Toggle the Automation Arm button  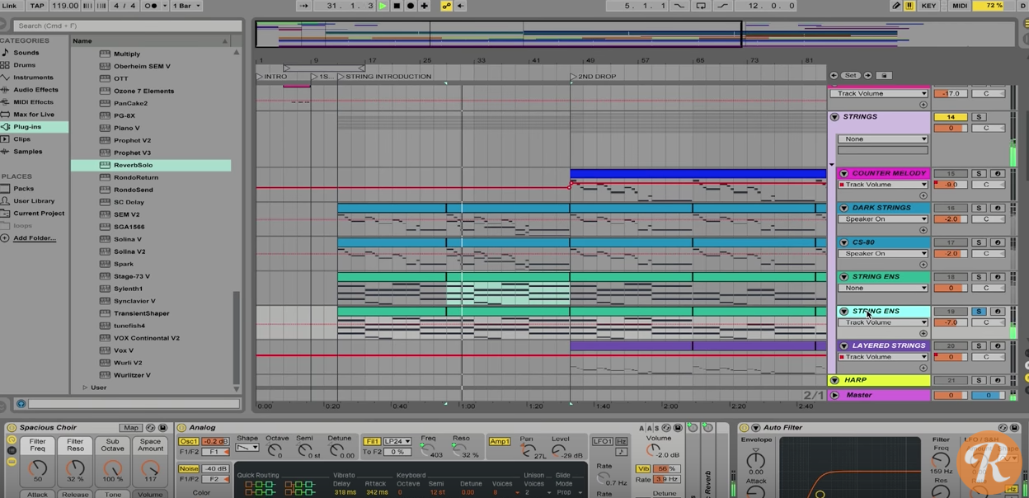(x=447, y=6)
